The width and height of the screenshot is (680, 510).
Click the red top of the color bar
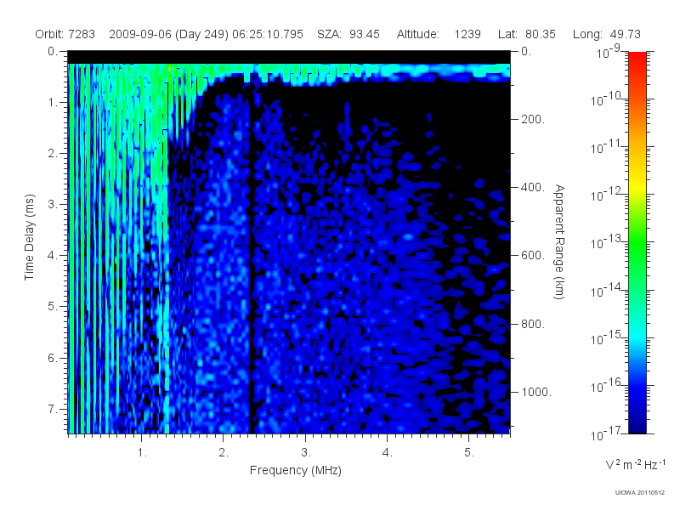point(637,59)
